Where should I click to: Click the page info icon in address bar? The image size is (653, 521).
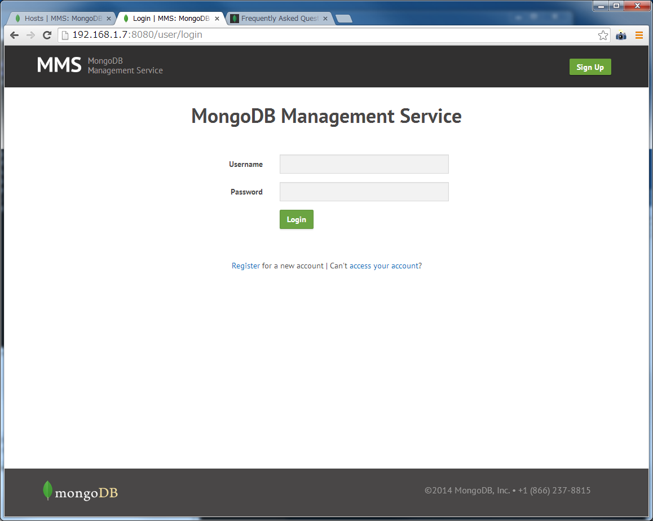[x=65, y=35]
